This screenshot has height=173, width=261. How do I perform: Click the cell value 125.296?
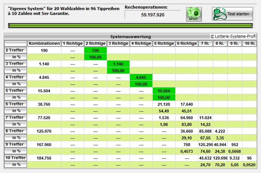coord(206,145)
